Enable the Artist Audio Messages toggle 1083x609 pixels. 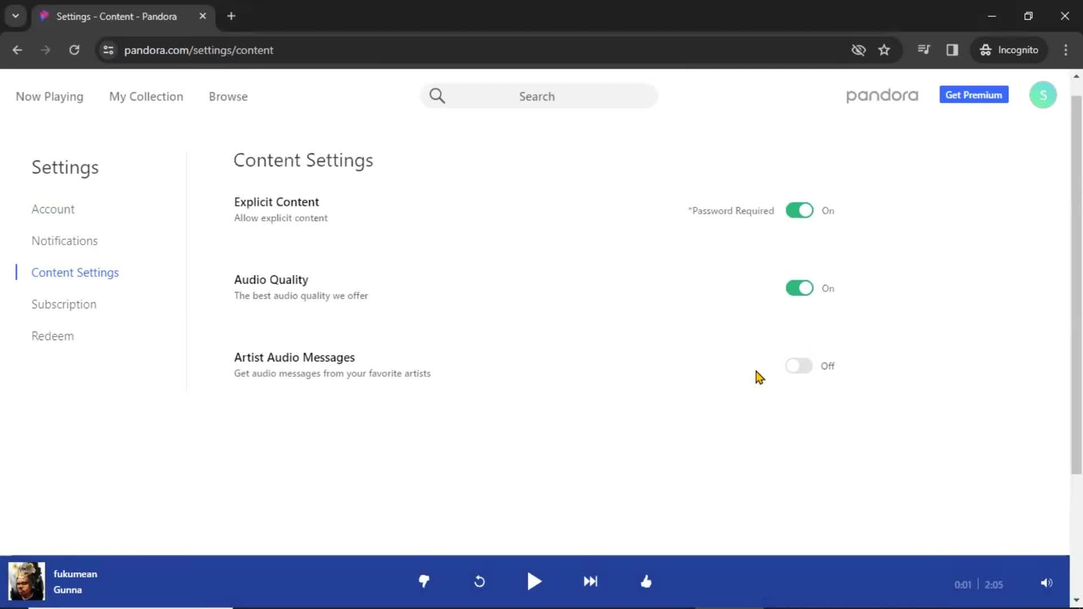tap(799, 365)
